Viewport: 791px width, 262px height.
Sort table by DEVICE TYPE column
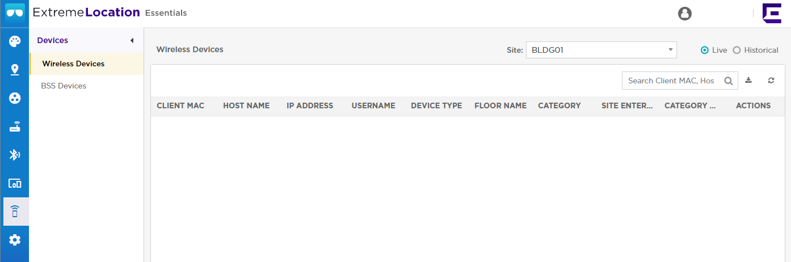(436, 105)
